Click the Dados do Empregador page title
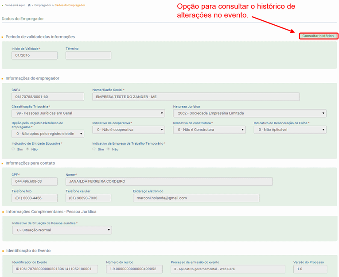Screen dimensions: 339x277 (x=23, y=19)
